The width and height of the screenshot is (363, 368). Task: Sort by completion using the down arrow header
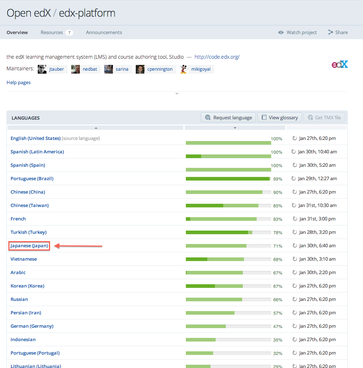pyautogui.click(x=235, y=128)
